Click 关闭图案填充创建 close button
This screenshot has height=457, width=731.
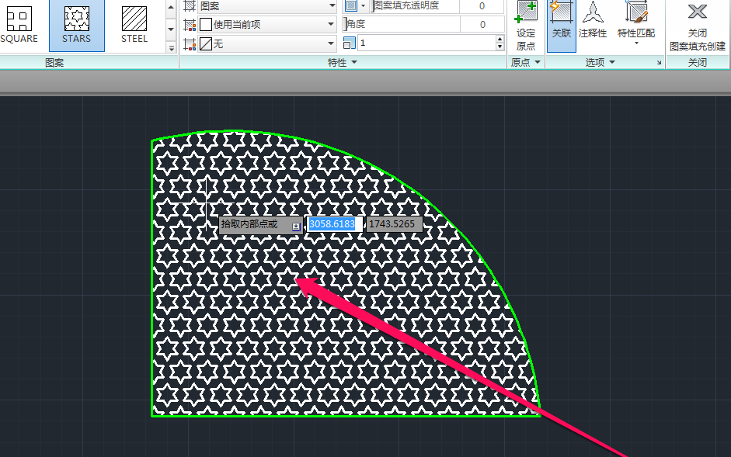[698, 26]
